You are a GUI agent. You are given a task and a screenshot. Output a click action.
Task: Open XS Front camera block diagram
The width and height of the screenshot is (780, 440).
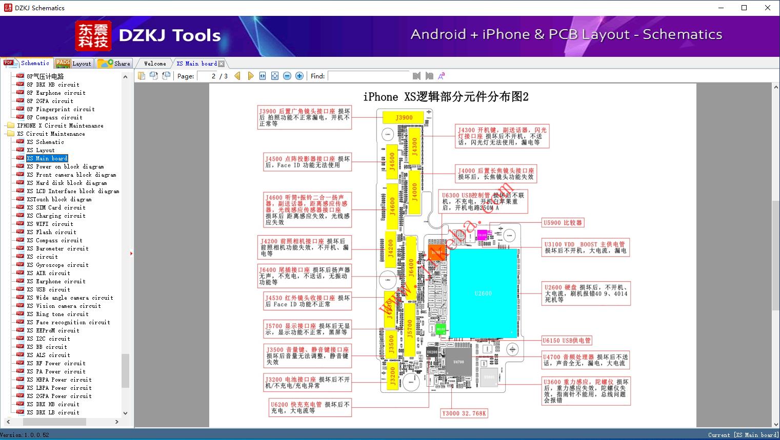click(72, 175)
